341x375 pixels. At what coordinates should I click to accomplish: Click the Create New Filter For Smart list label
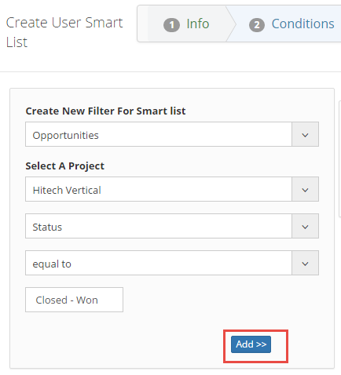[x=105, y=111]
